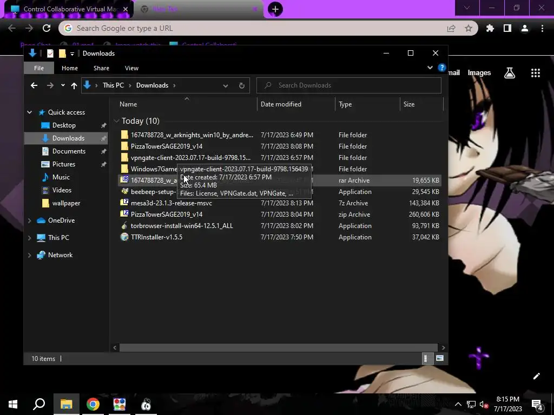Screen dimensions: 554x415
Task: Go up one folder level
Action: 74,85
